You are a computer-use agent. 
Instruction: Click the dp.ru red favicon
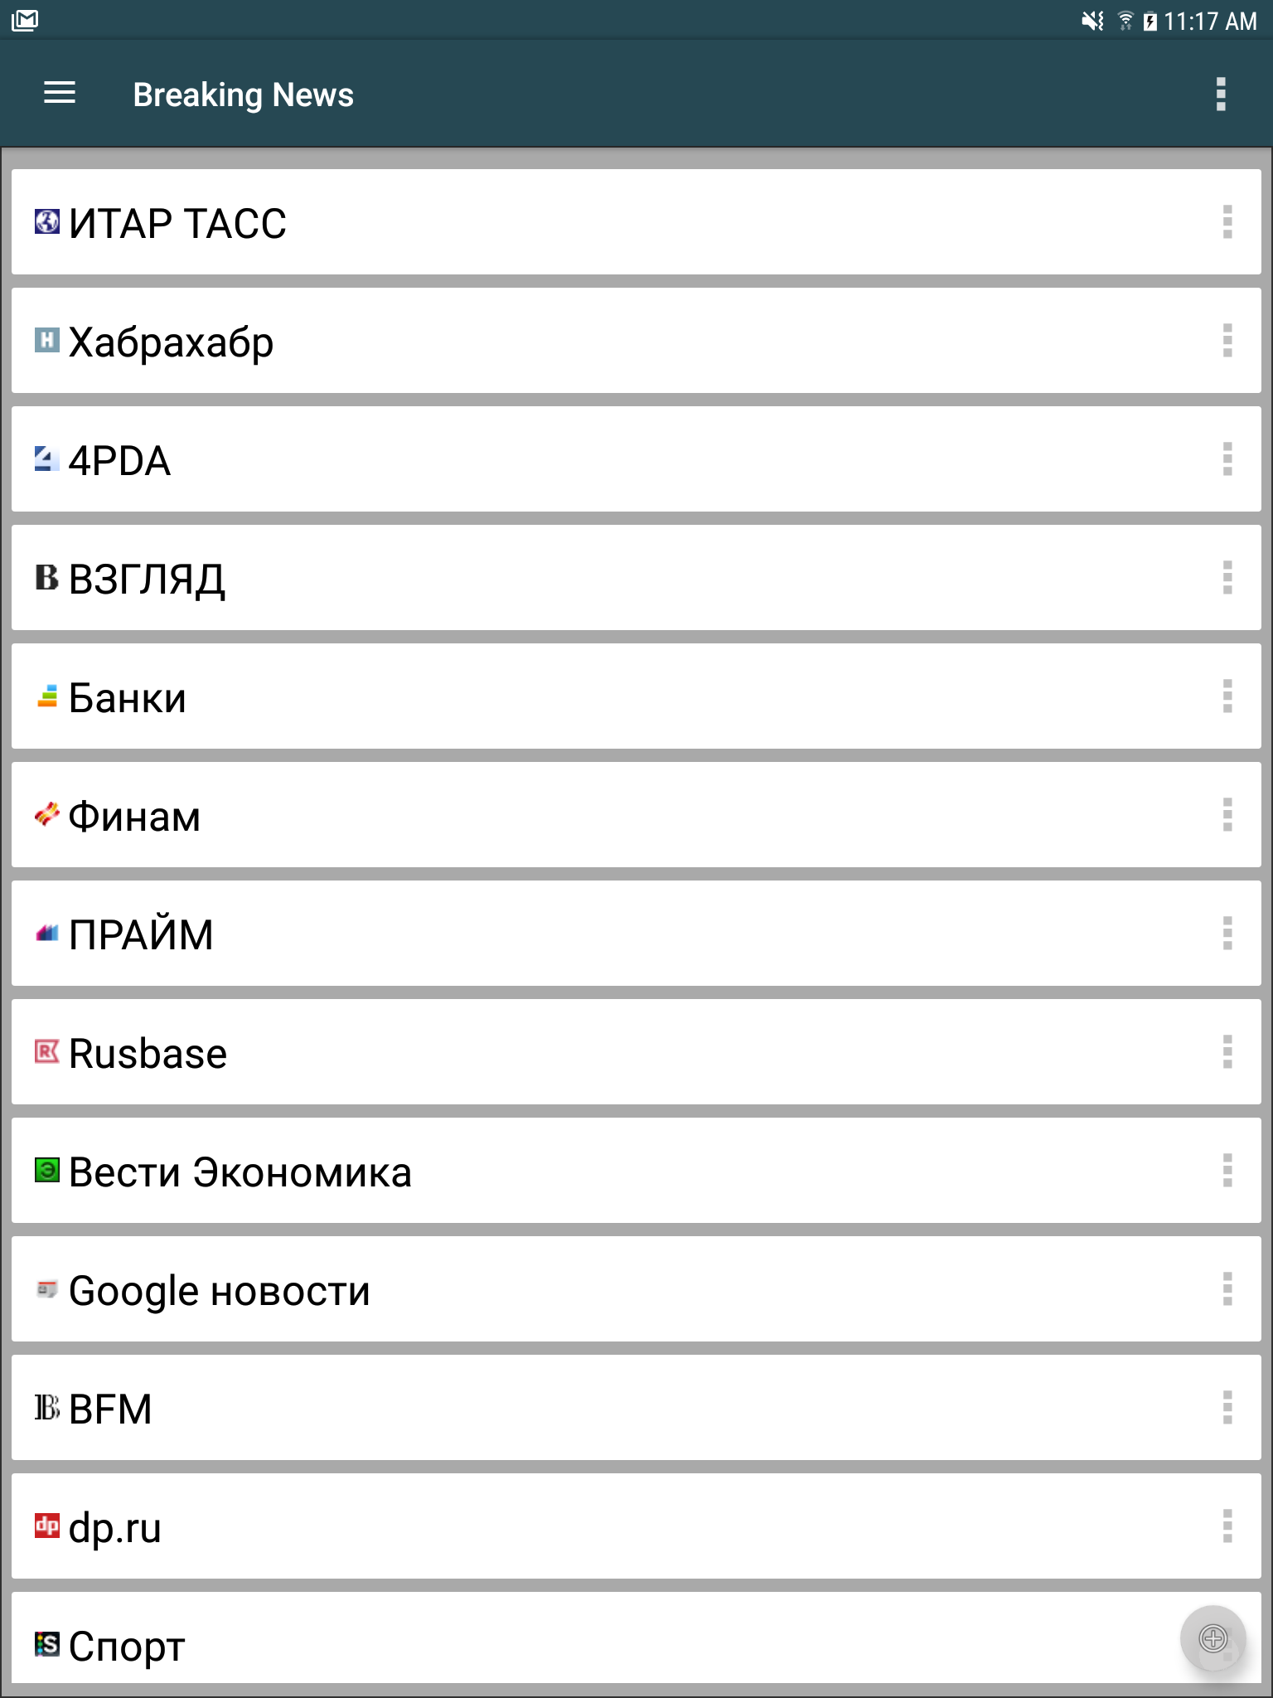tap(47, 1526)
